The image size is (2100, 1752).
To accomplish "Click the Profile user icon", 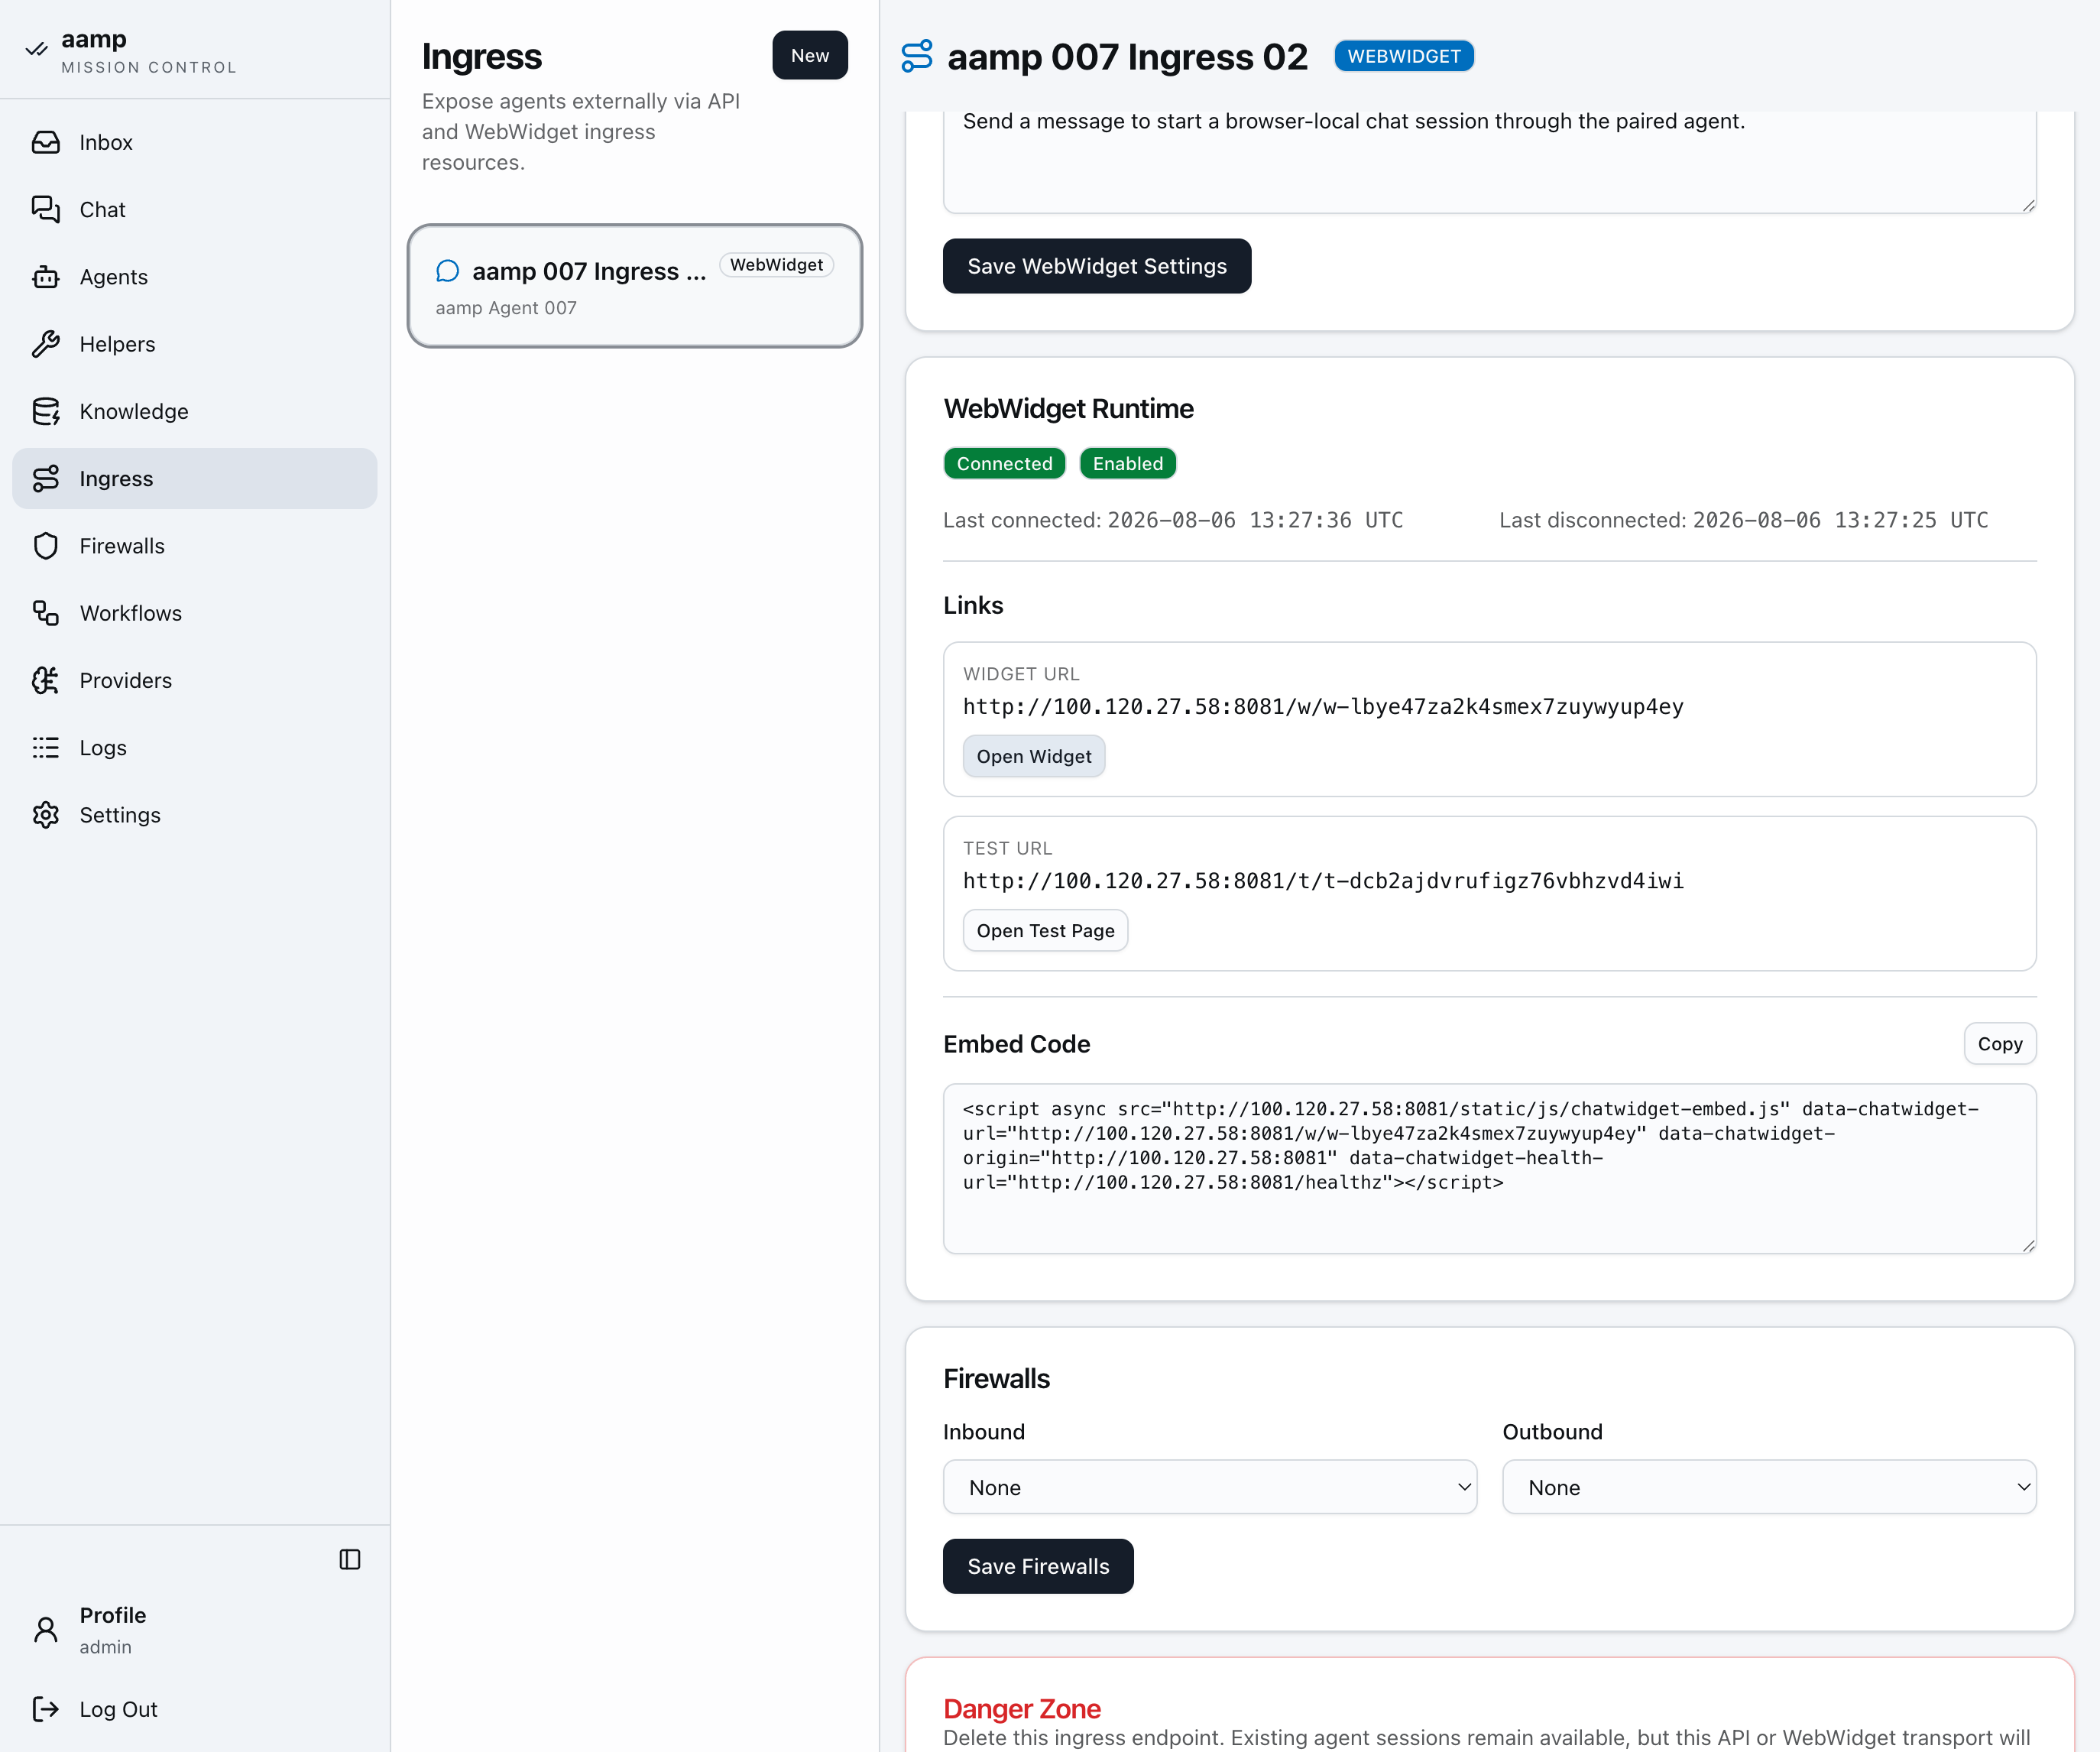I will pos(46,1629).
